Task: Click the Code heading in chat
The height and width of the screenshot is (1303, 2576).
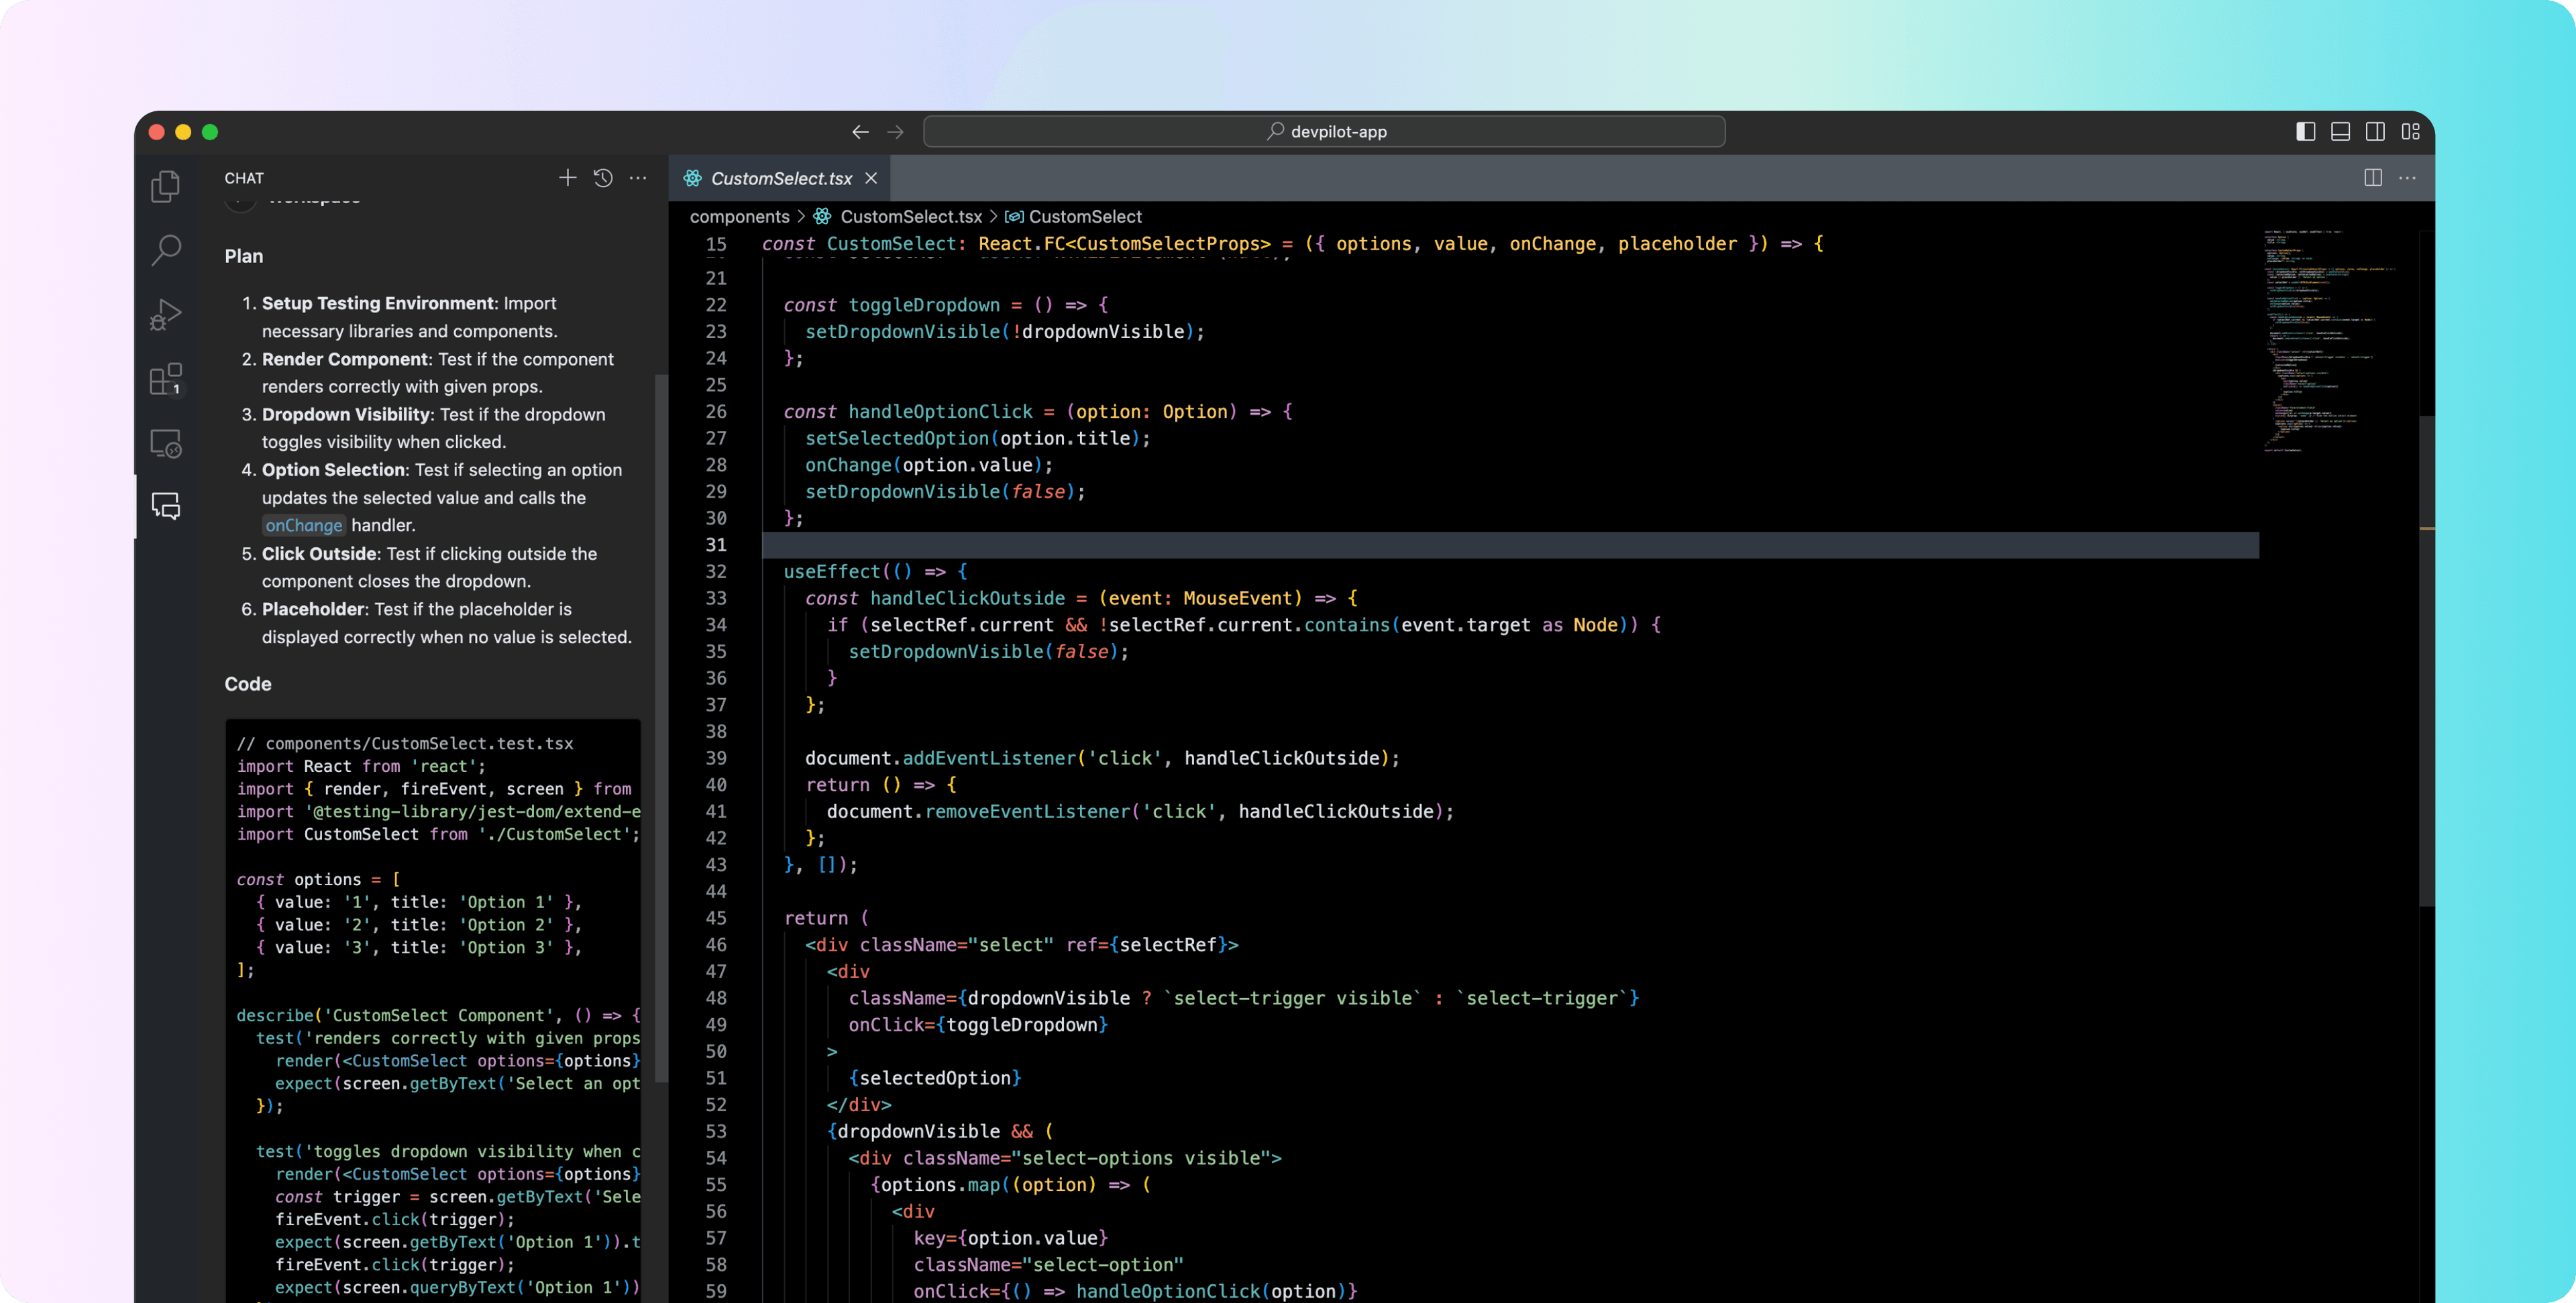Action: (x=248, y=684)
